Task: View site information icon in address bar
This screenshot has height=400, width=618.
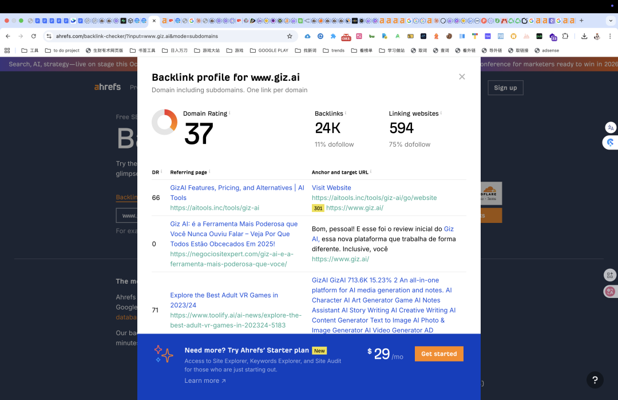Action: pos(49,36)
